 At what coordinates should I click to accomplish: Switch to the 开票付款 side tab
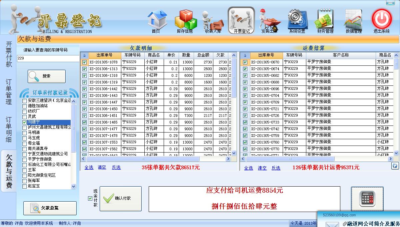click(x=9, y=54)
